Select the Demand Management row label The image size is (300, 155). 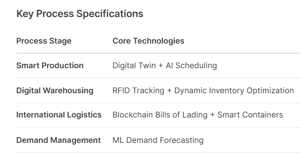click(58, 141)
